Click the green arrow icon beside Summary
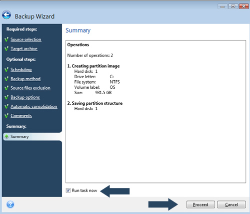The image size is (250, 214). 6,136
